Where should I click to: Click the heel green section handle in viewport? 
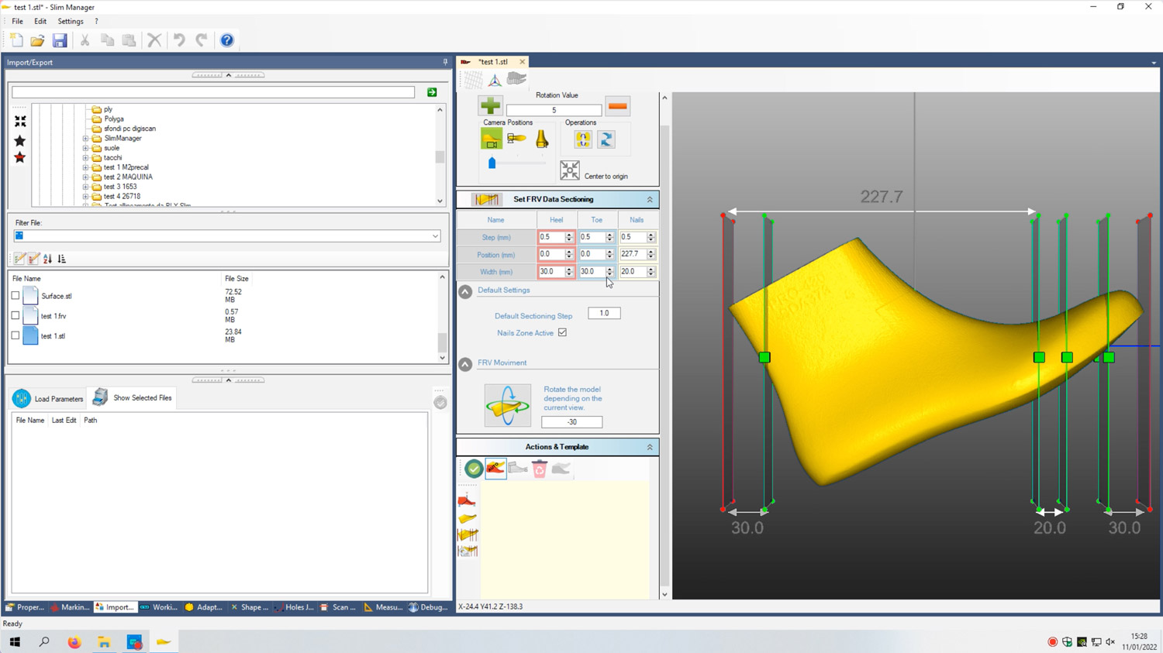coord(764,358)
